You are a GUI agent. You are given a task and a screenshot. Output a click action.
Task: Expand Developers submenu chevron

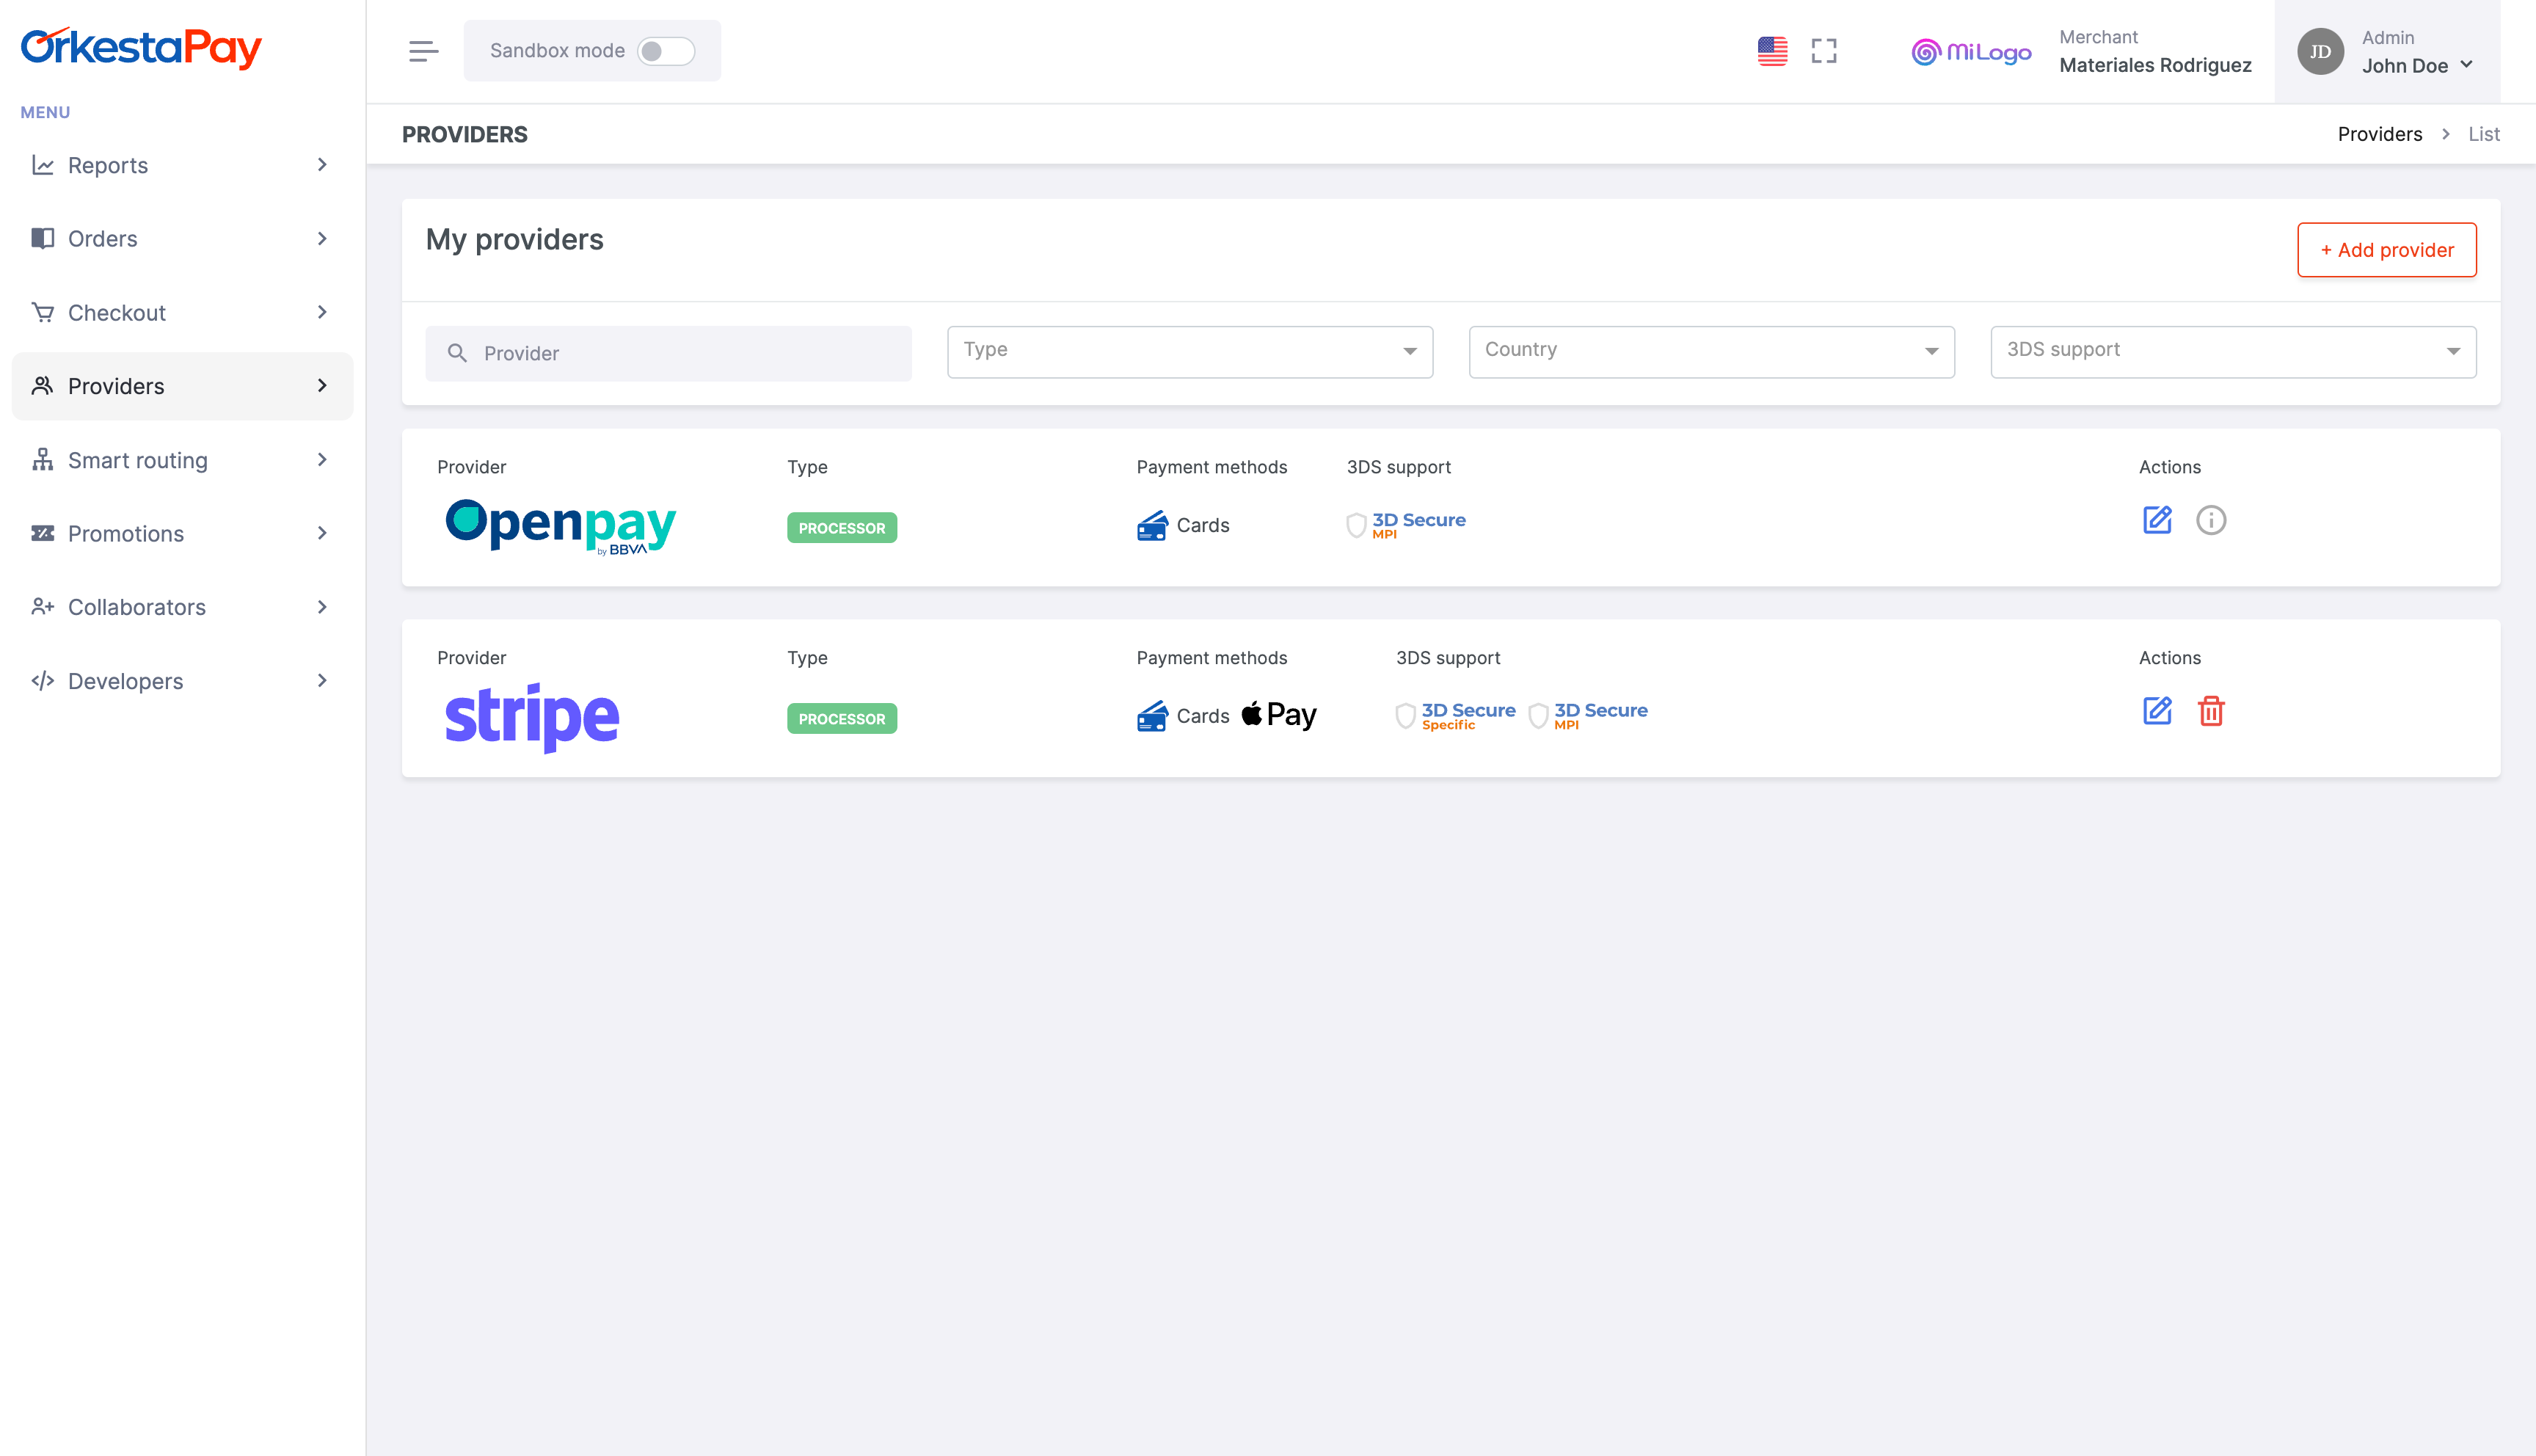[x=322, y=681]
